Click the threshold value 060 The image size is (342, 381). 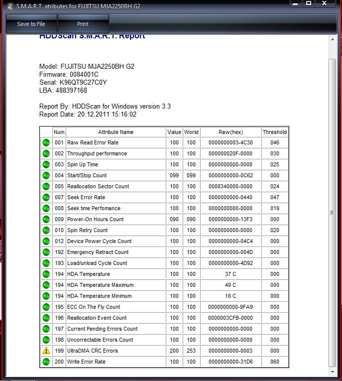(x=275, y=362)
